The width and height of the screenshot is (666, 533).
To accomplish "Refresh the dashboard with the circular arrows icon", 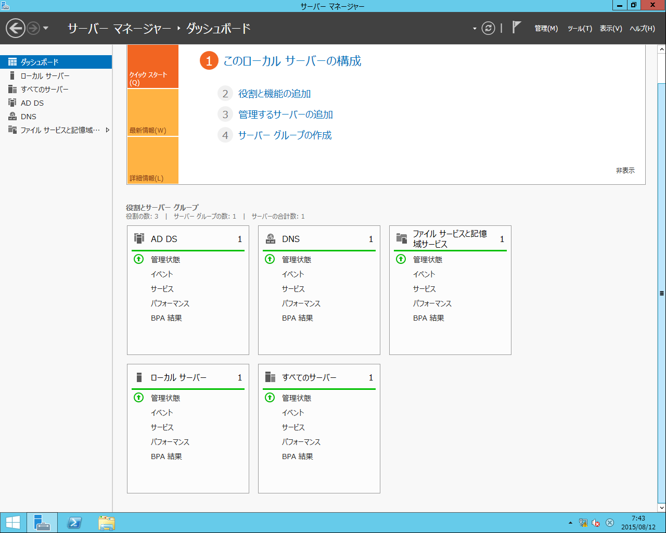I will pos(488,28).
